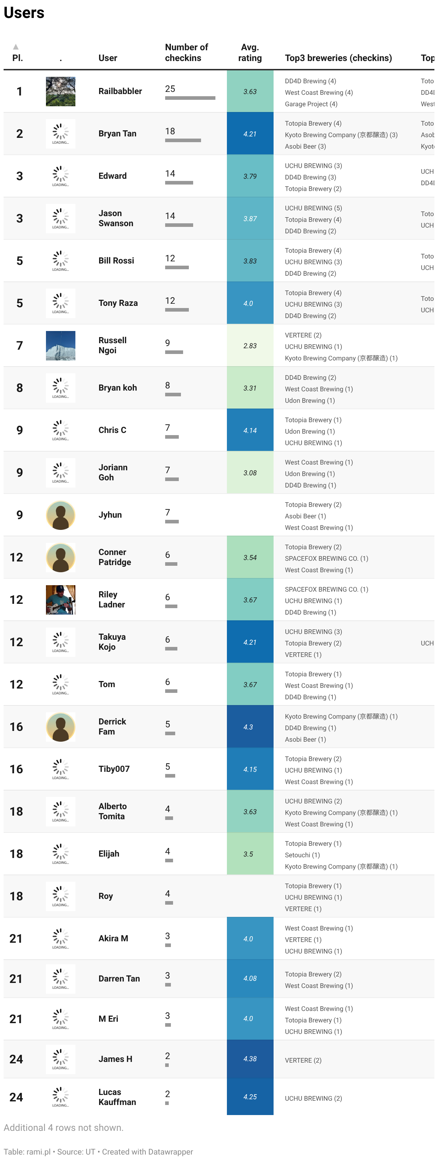Click Bryan Tan's 4.21 rating color cell
438x1161 pixels.
click(x=250, y=134)
